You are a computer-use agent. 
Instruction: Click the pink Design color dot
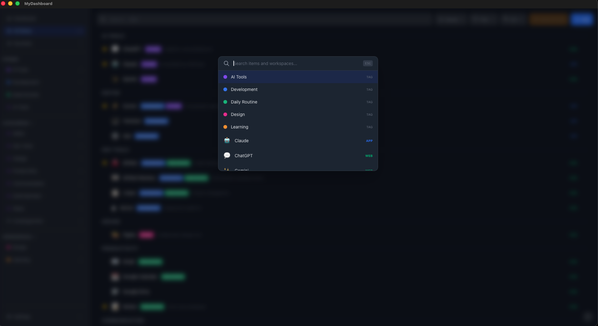pos(226,114)
